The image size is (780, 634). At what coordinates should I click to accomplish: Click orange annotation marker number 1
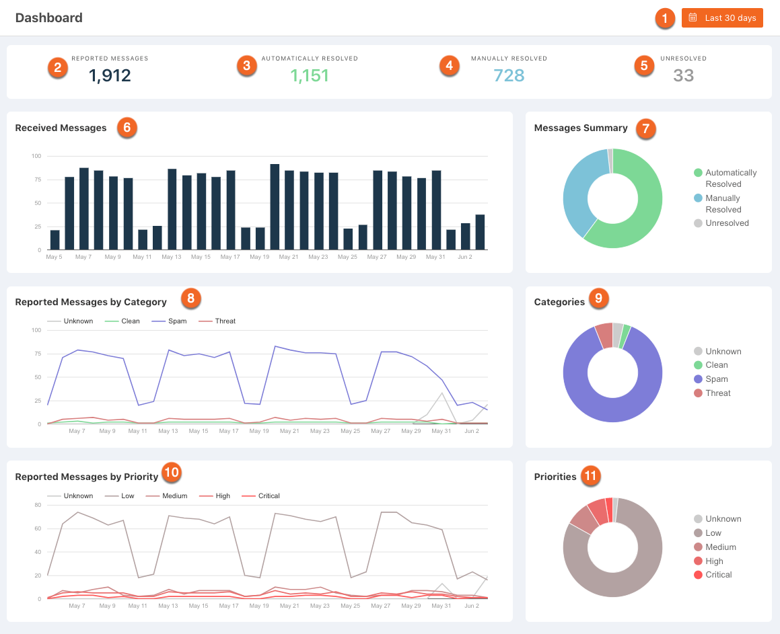pos(665,18)
